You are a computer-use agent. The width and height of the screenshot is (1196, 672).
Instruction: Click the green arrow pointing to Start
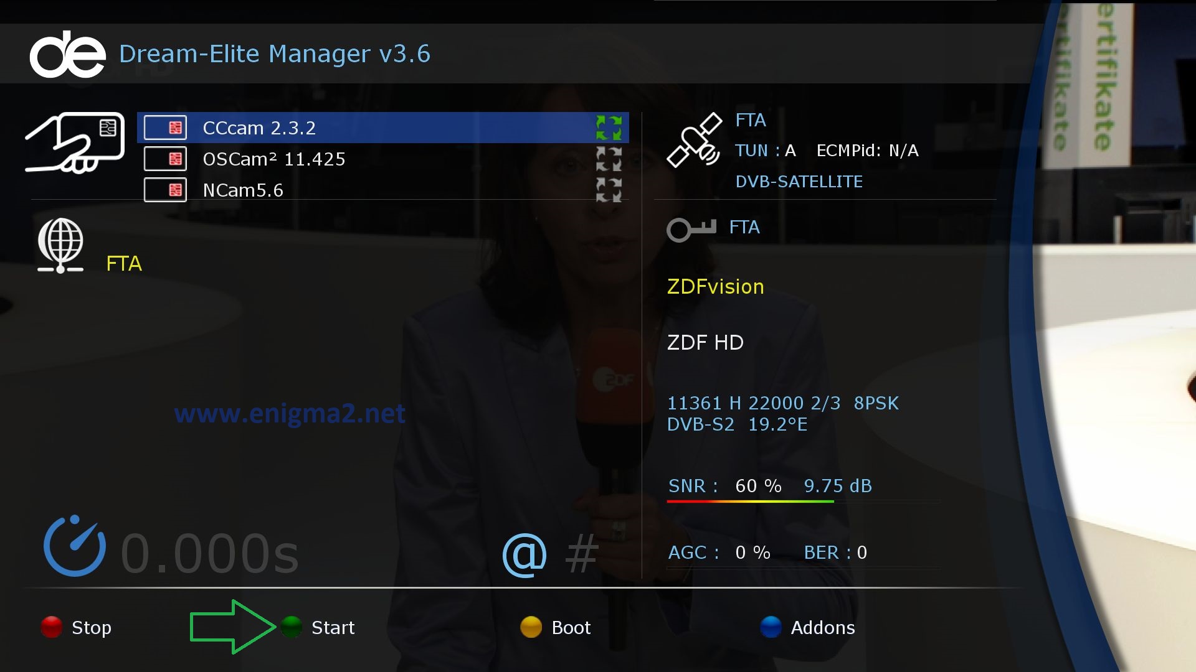tap(233, 627)
